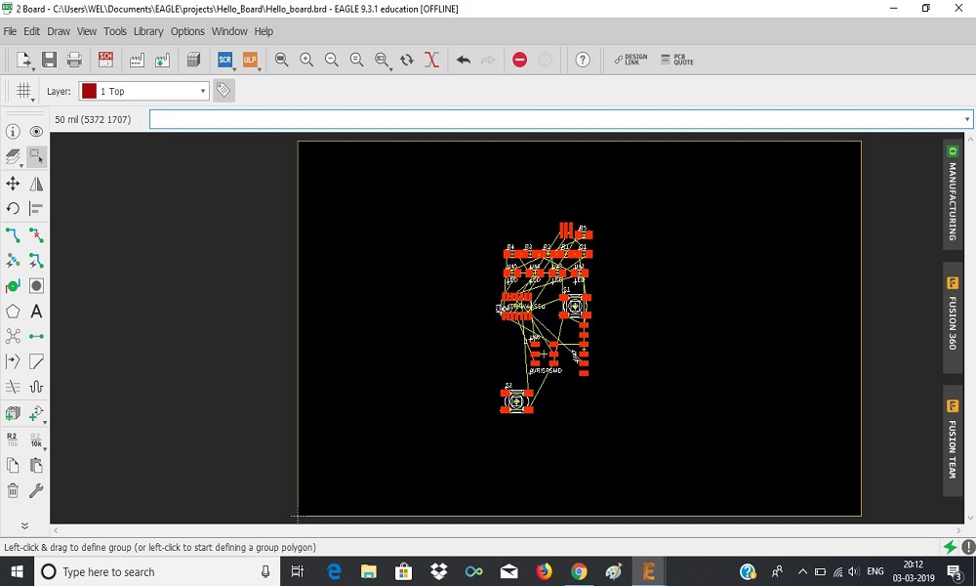The height and width of the screenshot is (586, 976).
Task: Open the Design Rules wrench tool
Action: pyautogui.click(x=36, y=490)
